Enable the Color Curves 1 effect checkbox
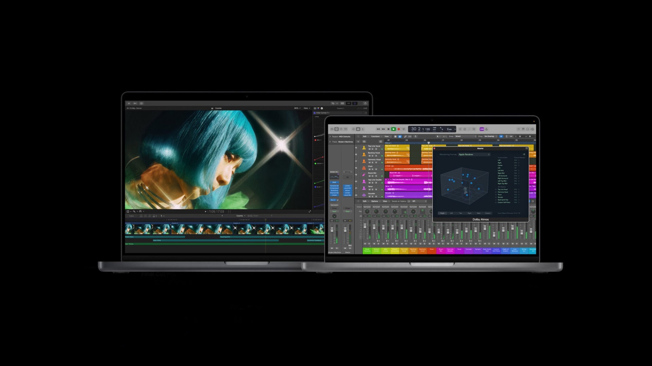Image resolution: width=652 pixels, height=366 pixels. coord(315,113)
